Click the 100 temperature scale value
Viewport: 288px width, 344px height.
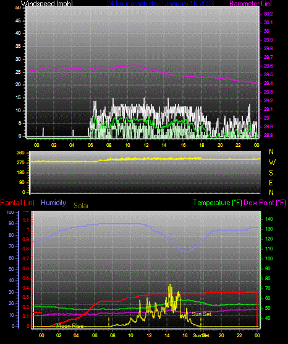269,258
